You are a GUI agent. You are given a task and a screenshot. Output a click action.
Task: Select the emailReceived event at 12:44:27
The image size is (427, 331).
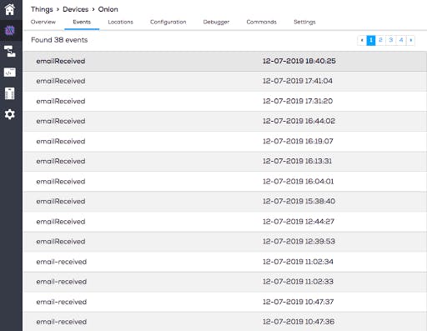tap(225, 222)
